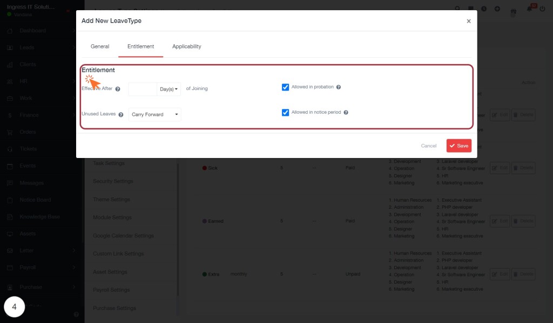Click the search icon in top bar
The width and height of the screenshot is (553, 323).
pyautogui.click(x=457, y=9)
